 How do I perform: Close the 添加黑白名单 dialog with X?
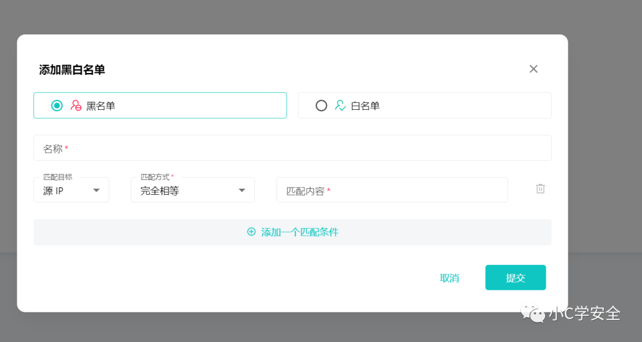(533, 69)
